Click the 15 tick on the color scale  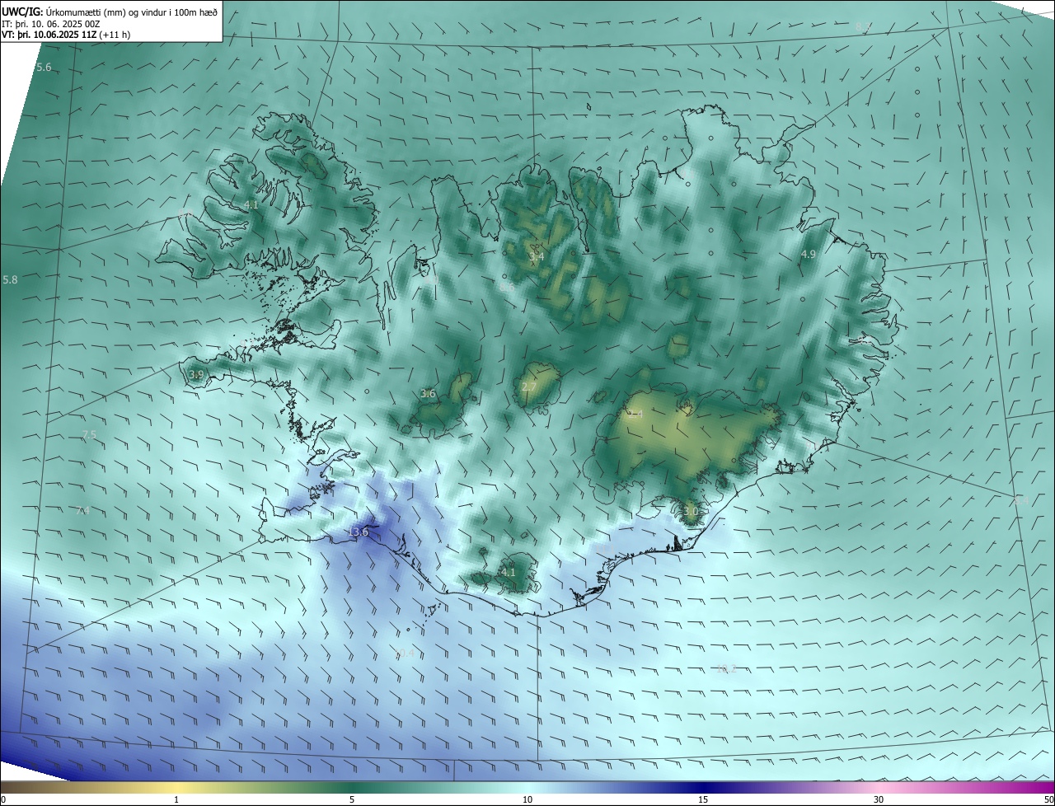point(703,799)
